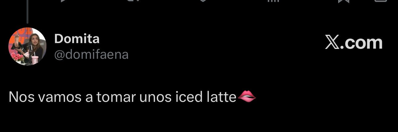Tap the repost icon in the action row
This screenshot has width=398, height=132.
point(133,1)
